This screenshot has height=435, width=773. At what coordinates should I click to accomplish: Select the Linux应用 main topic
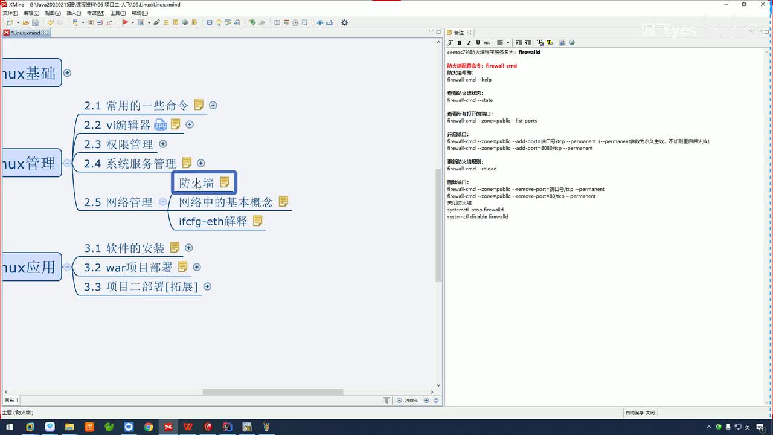pos(31,267)
